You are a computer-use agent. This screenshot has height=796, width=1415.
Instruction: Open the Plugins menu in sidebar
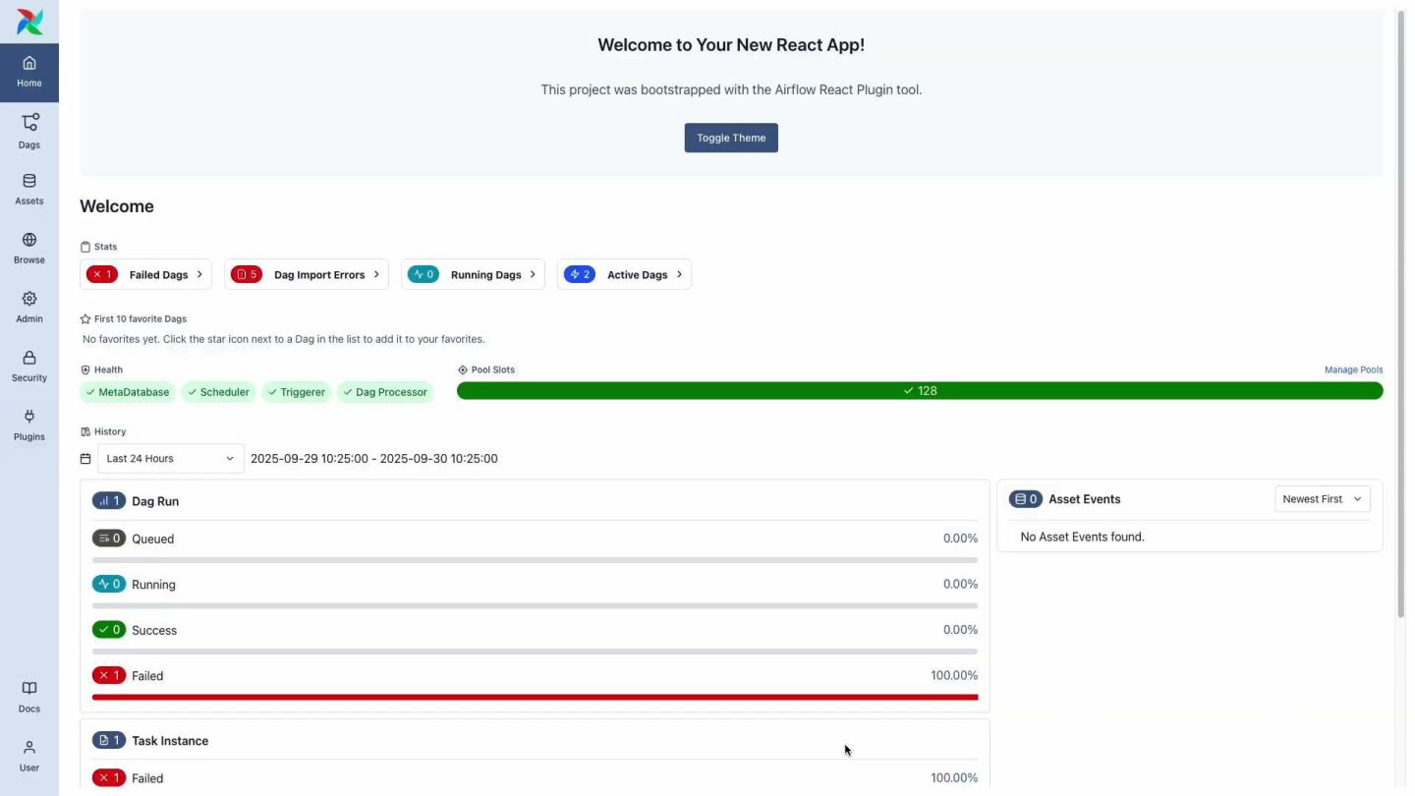[x=29, y=426]
